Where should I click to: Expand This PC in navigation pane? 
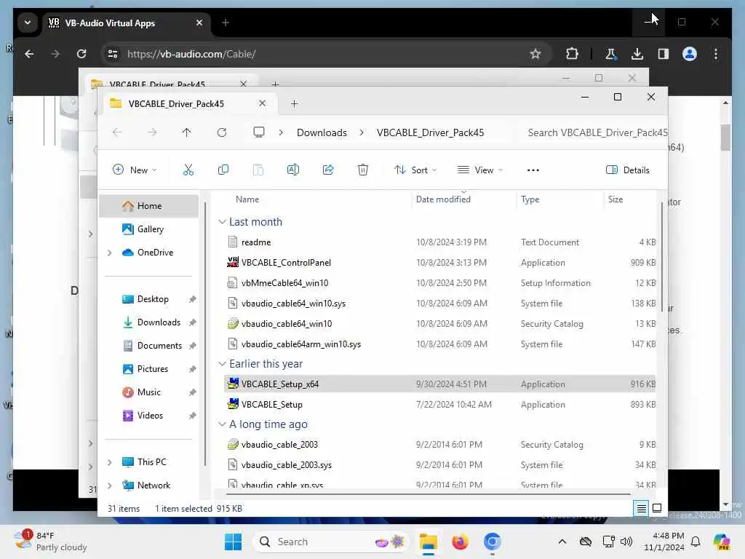[x=110, y=462]
